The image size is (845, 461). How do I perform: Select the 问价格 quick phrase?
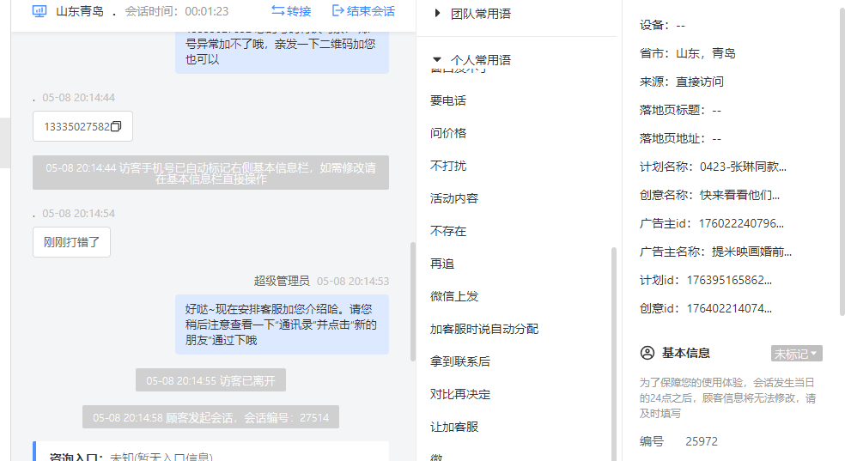tap(447, 133)
